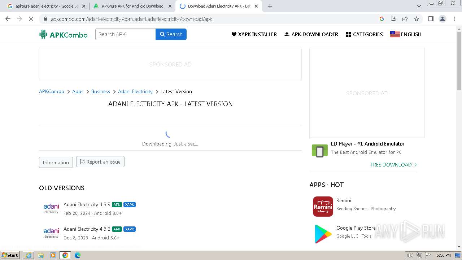Screen dimensions: 462x260
Task: Open Adani Electricity 4.3.9 old version
Action: 87,204
